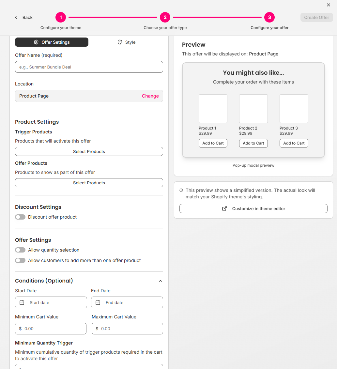
Task: Toggle Allow customers to add more than one offer product
Action: point(20,260)
